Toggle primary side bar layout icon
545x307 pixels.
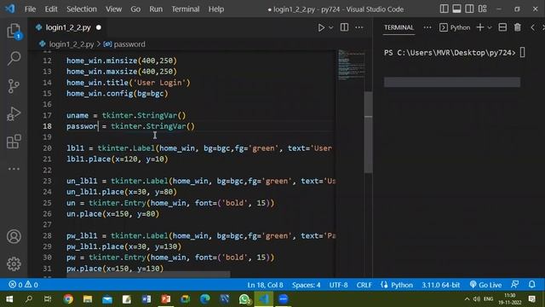[444, 9]
